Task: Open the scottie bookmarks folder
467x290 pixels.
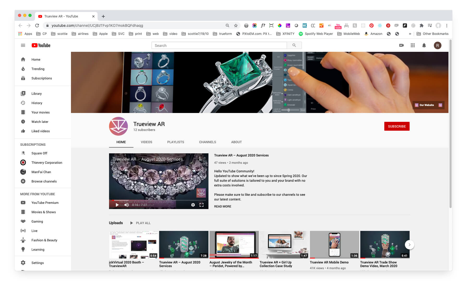Action: coord(59,34)
